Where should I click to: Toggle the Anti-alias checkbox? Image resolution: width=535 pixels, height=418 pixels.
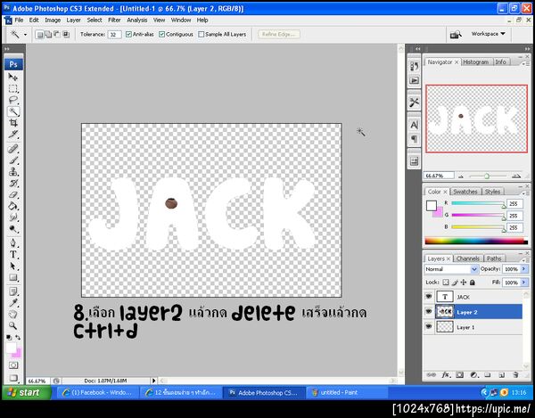[x=128, y=35]
